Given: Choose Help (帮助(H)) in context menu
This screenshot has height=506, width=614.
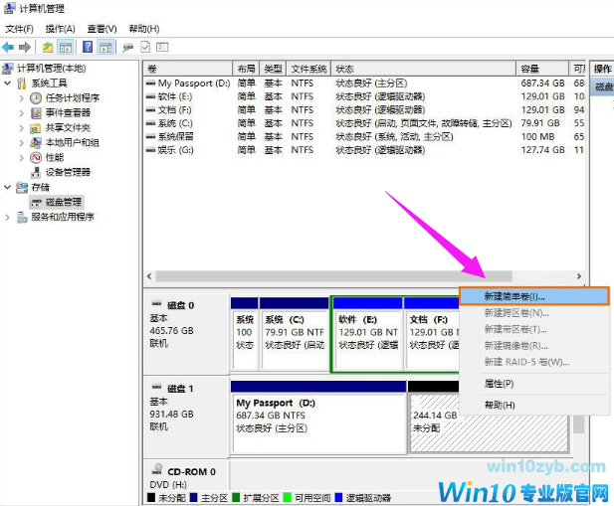Looking at the screenshot, I should [x=534, y=405].
